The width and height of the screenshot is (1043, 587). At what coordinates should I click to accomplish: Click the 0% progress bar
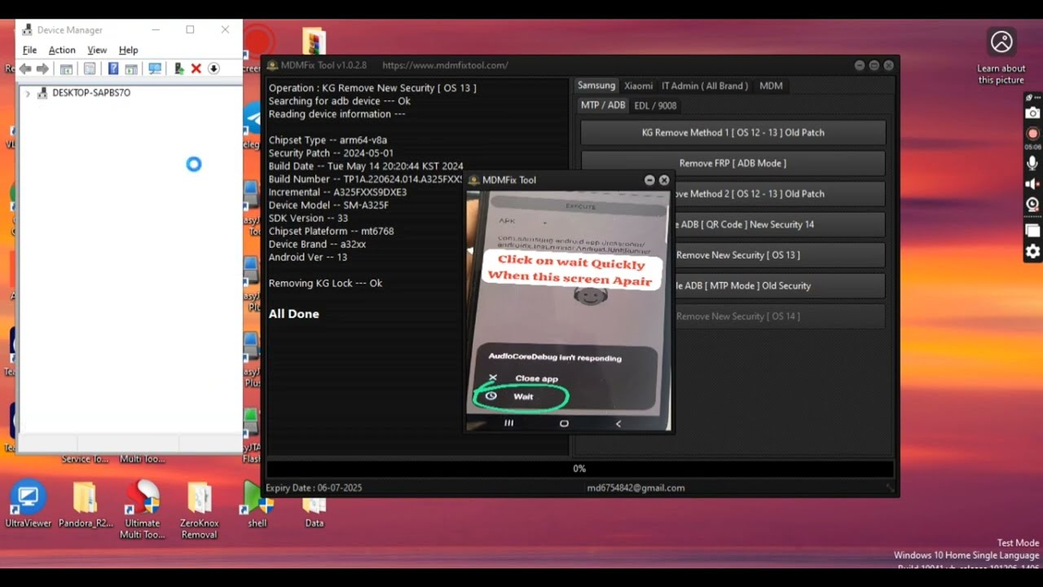coord(579,468)
